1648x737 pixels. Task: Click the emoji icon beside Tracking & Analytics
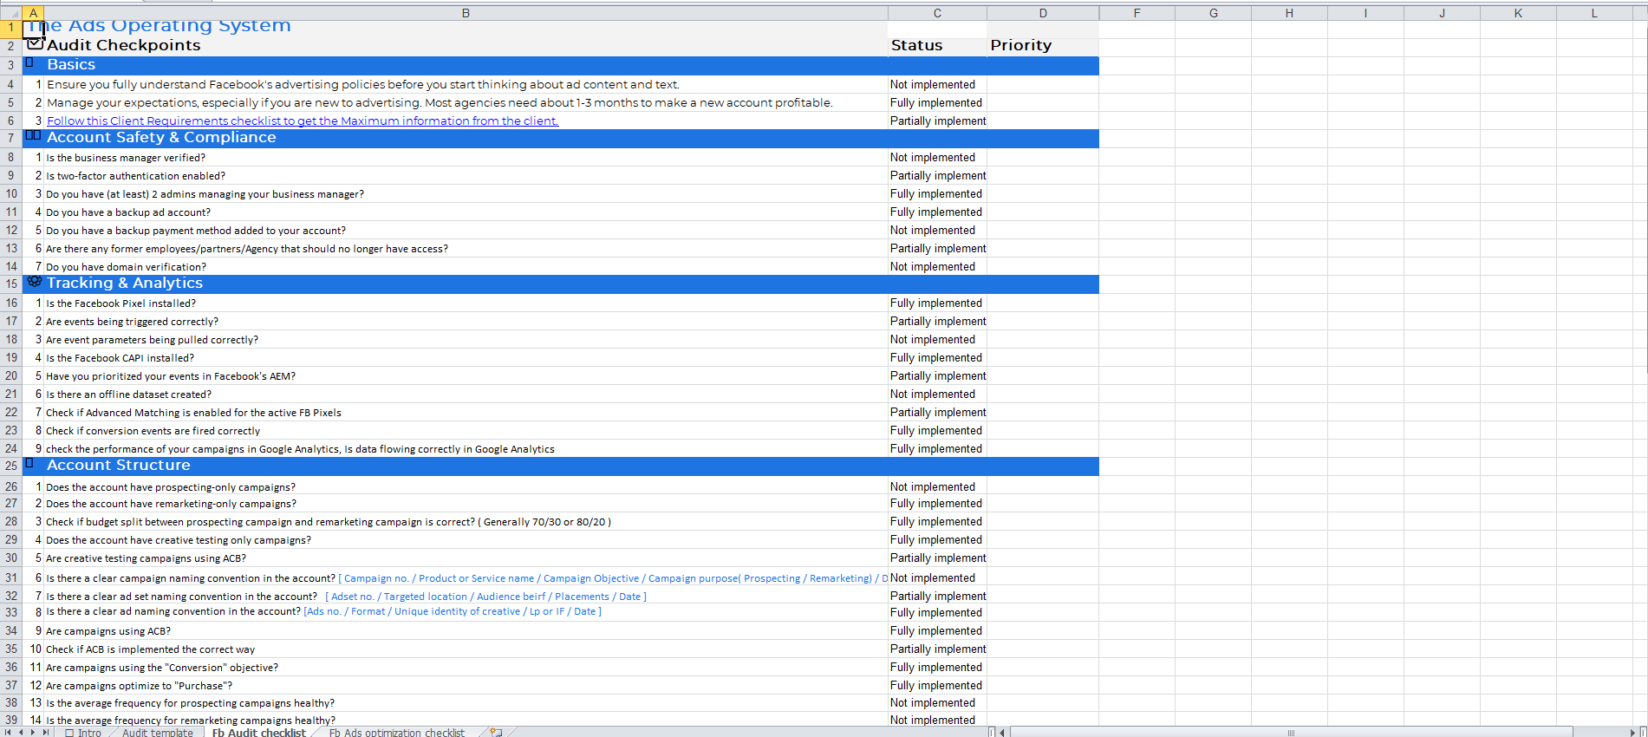click(35, 281)
